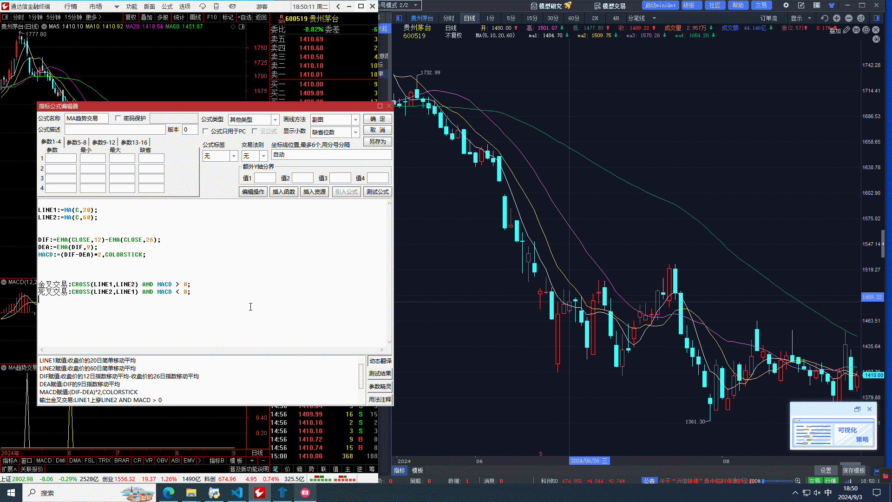This screenshot has height=502, width=892.
Task: Click the back arrow icon in Tongdaxin title bar
Action: [x=338, y=7]
